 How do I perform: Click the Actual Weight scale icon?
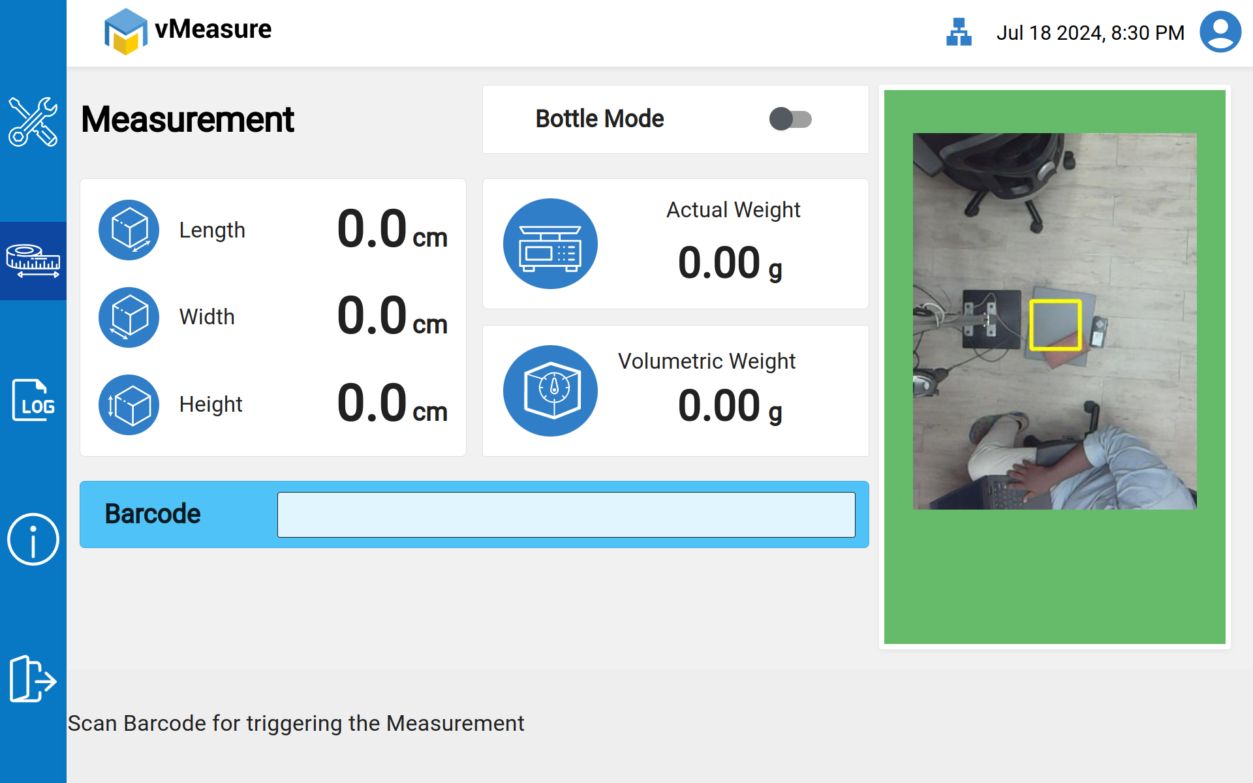pyautogui.click(x=550, y=244)
